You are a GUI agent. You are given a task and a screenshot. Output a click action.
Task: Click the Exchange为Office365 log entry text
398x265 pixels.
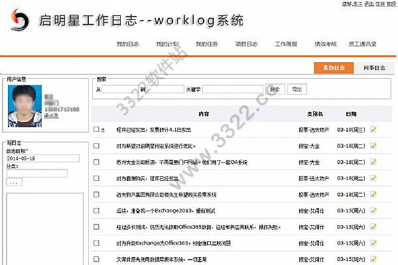tap(174, 243)
